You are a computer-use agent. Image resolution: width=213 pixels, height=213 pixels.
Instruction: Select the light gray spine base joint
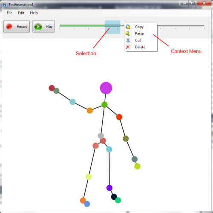click(101, 136)
